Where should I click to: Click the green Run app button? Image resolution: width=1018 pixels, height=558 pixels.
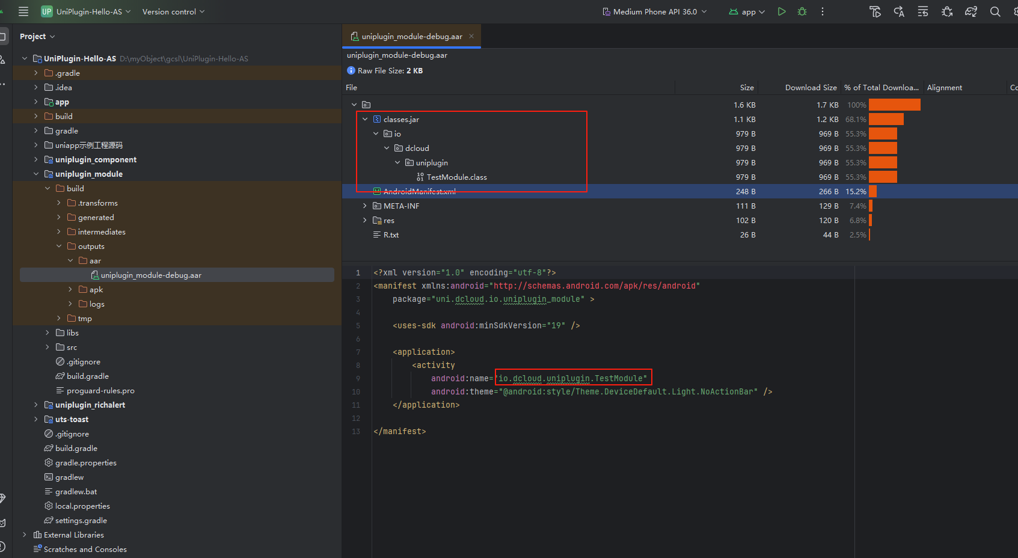coord(781,11)
